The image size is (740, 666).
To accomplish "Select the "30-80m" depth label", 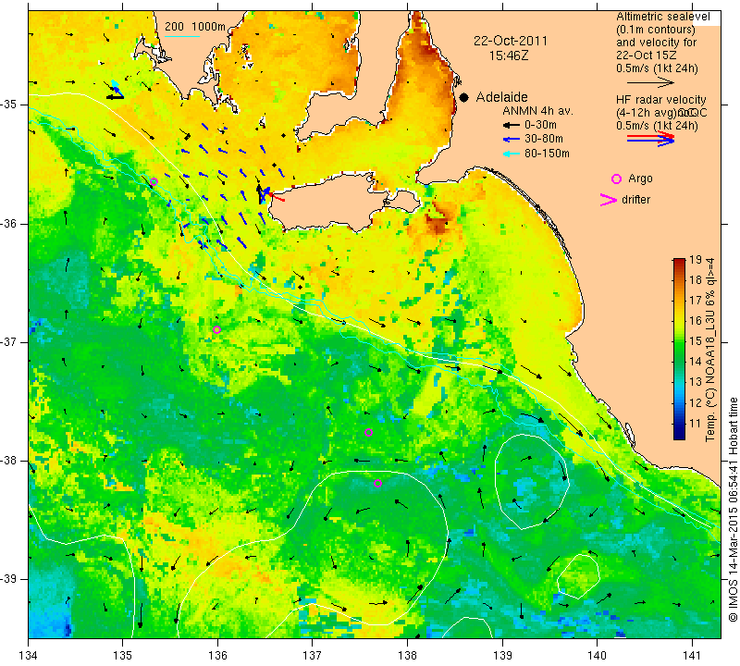I will click(x=544, y=139).
